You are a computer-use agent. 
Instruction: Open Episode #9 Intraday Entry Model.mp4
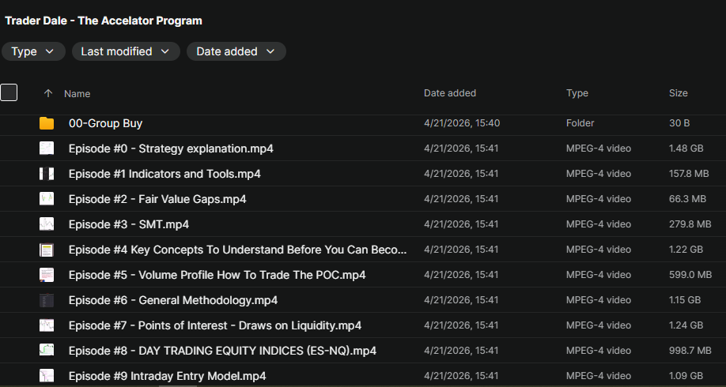[x=167, y=376]
